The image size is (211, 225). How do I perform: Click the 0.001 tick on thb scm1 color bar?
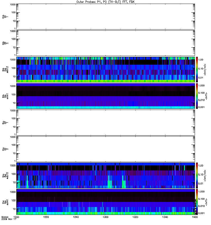[x=201, y=107]
